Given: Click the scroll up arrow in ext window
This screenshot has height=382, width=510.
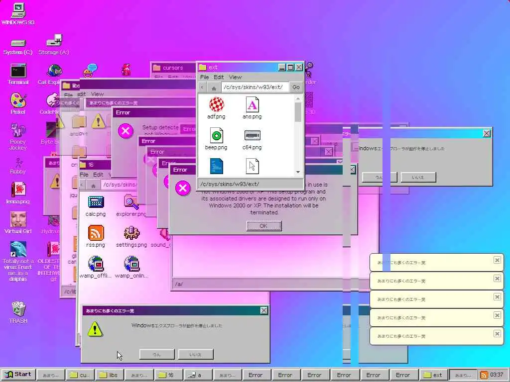Looking at the screenshot, I should tap(298, 98).
